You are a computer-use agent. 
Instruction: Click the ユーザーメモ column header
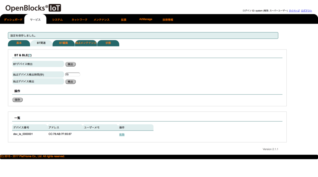tap(100, 127)
